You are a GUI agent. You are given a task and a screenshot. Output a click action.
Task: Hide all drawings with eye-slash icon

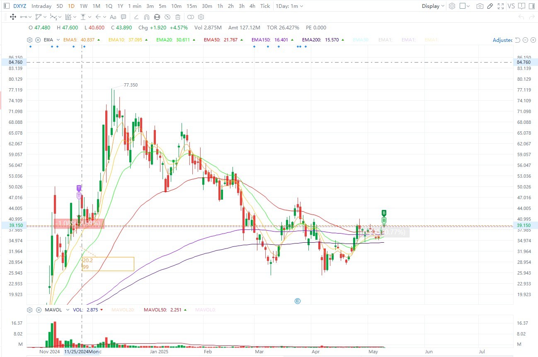coord(167,17)
